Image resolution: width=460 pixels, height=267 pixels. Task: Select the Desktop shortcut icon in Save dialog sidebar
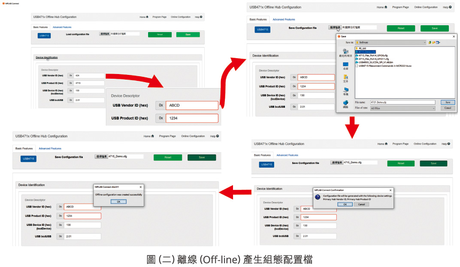point(345,65)
